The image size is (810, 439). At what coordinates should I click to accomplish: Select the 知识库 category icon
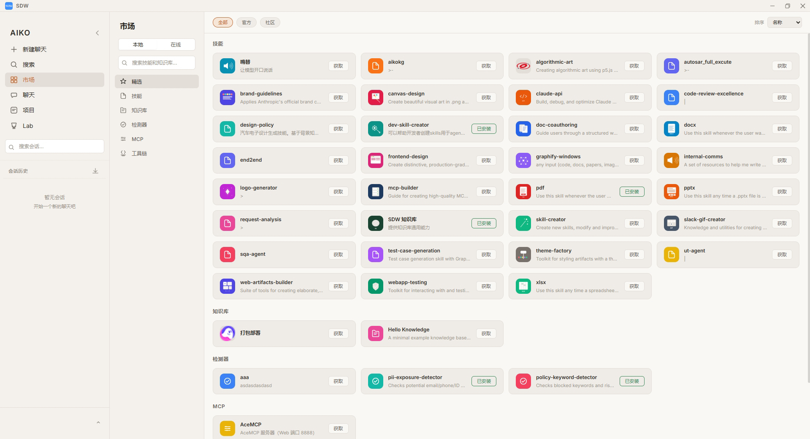tap(123, 110)
